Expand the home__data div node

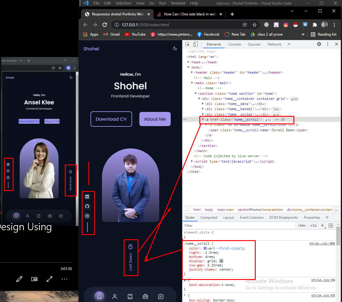tap(203, 104)
